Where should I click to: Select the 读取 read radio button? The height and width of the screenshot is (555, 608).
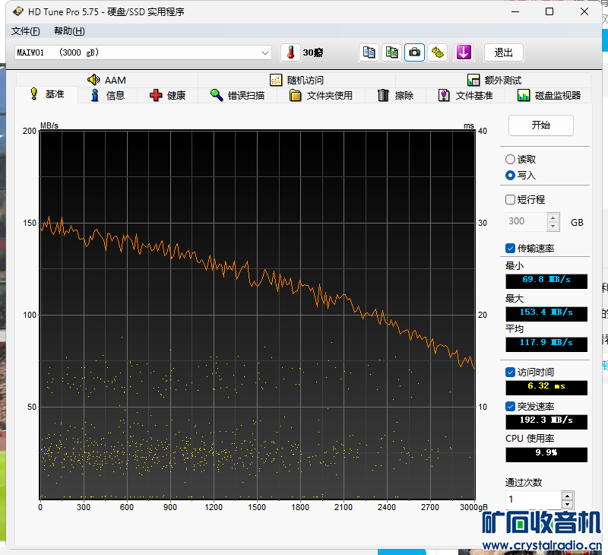click(x=510, y=160)
